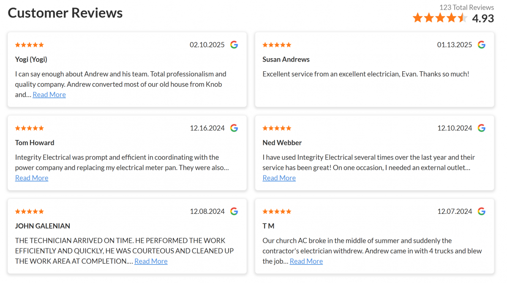Click the 123 Total Reviews text
507x283 pixels.
466,7
